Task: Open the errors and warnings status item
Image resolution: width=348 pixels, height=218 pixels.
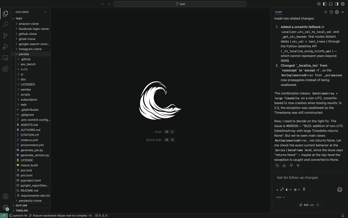Action: [101, 216]
